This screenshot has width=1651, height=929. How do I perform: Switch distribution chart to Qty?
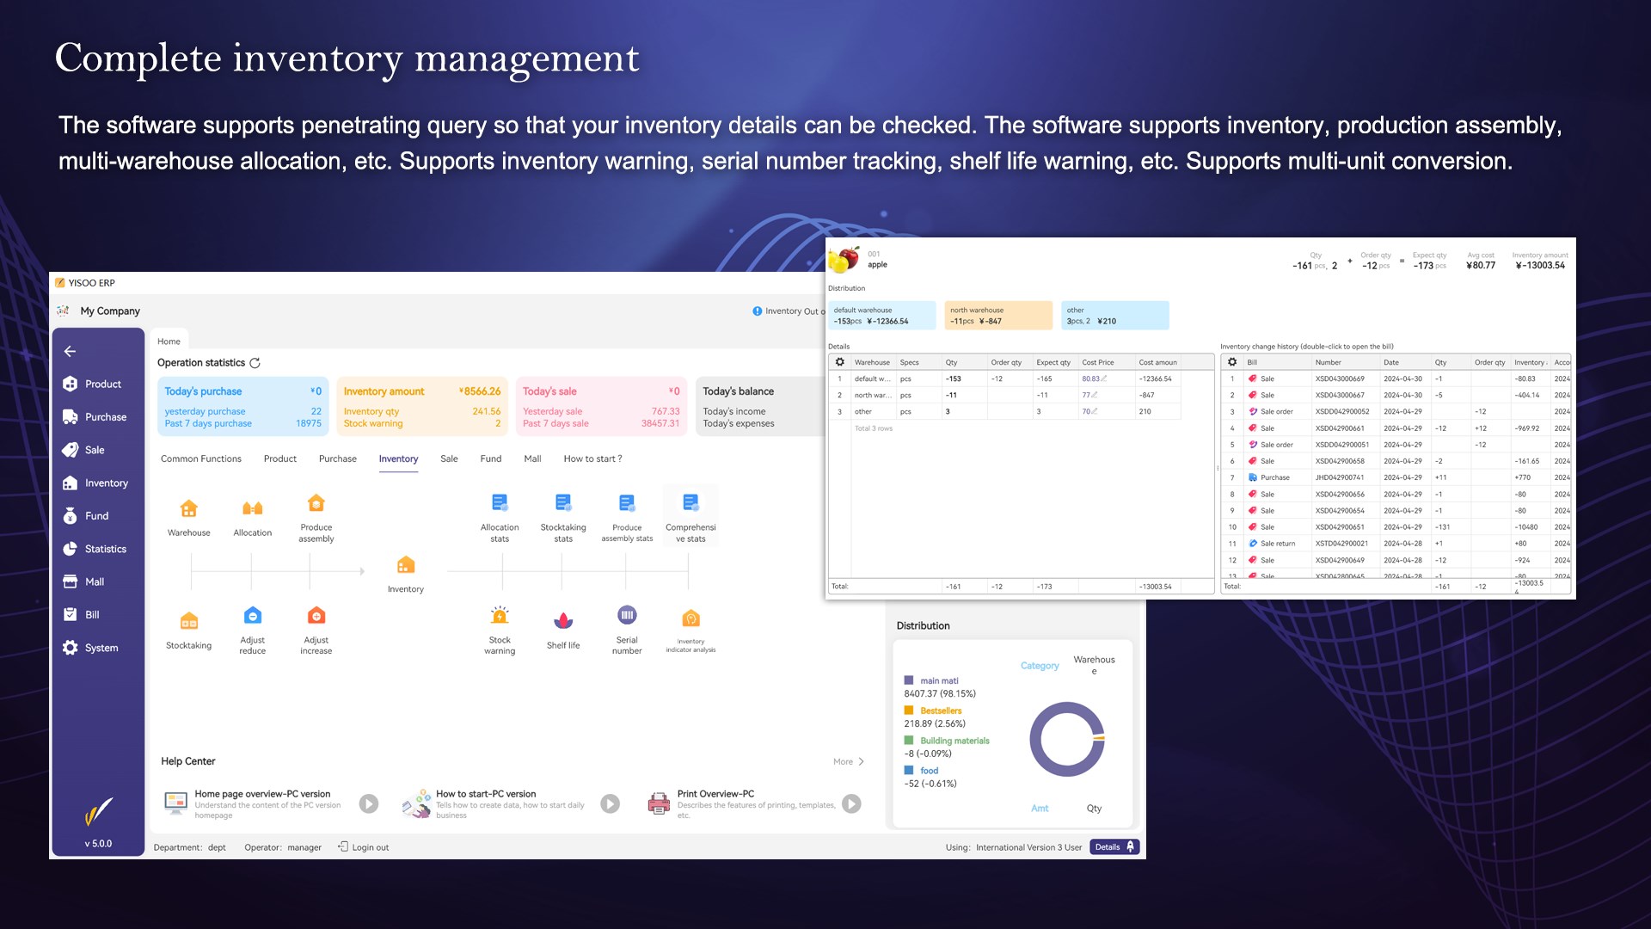pos(1094,809)
